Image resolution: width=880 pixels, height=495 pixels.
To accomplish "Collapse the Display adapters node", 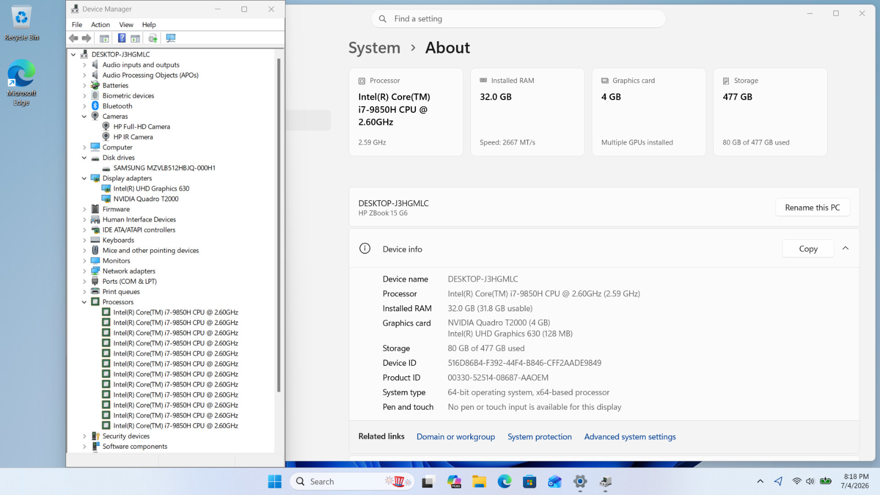I will pyautogui.click(x=84, y=178).
